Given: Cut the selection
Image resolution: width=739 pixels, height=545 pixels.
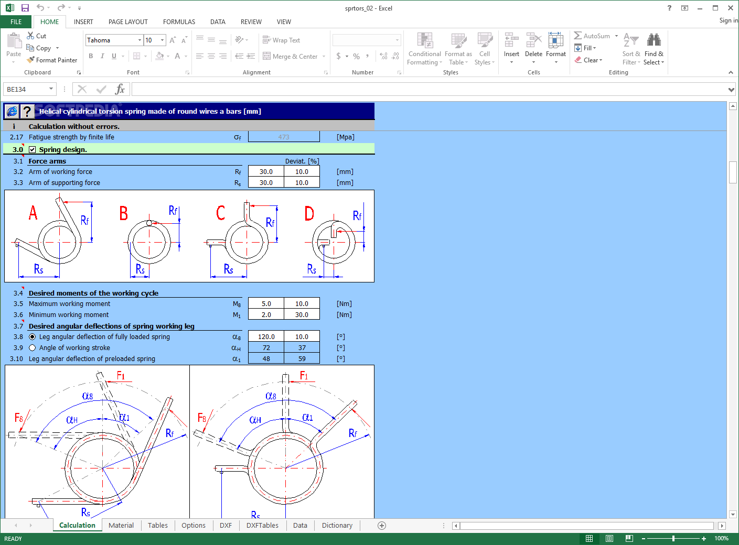Looking at the screenshot, I should [37, 36].
